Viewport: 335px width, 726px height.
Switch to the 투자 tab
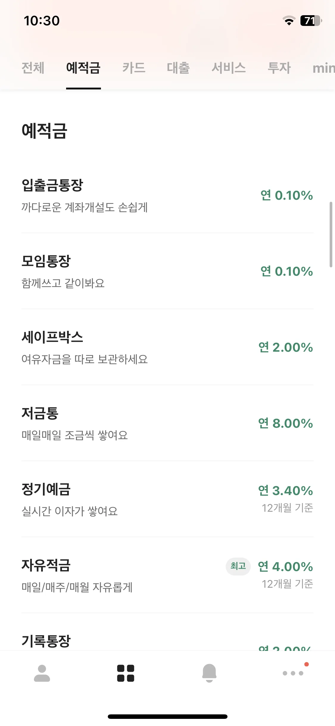(279, 68)
